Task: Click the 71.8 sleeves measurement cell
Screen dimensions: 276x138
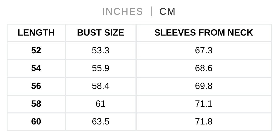Action: [204, 121]
